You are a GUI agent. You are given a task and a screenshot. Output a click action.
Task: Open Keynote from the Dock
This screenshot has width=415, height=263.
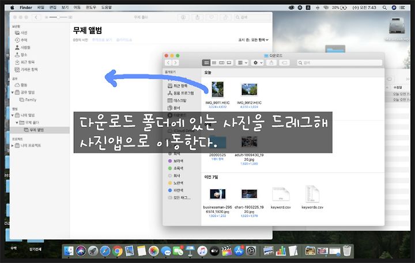pyautogui.click(x=190, y=250)
